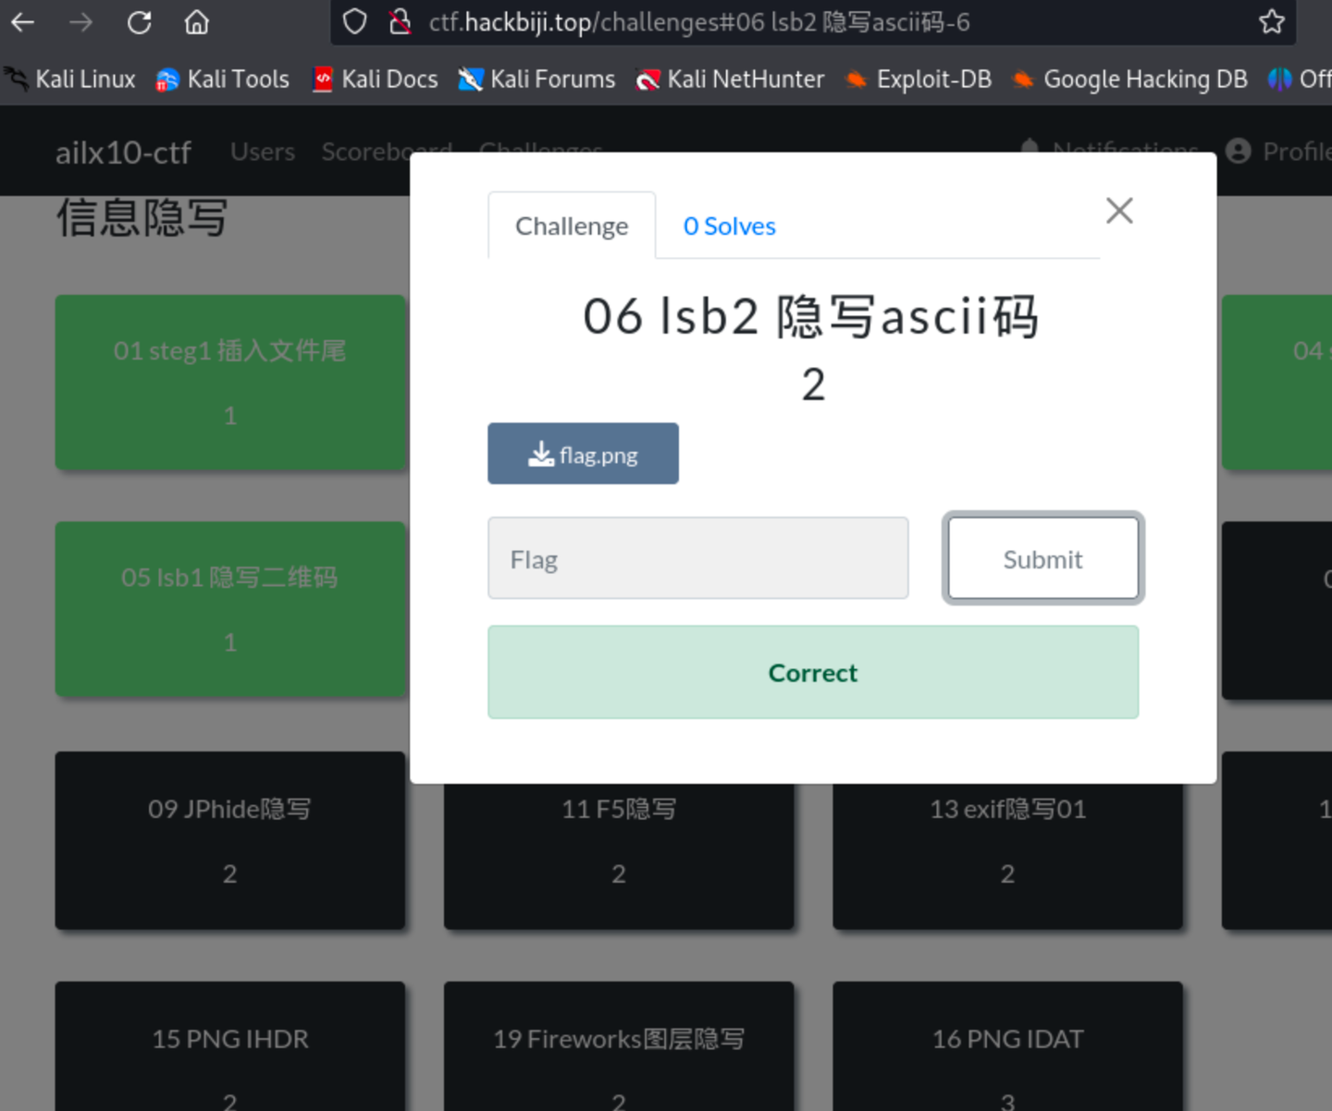
Task: Click the ailx10-ctf site title link
Action: click(123, 151)
